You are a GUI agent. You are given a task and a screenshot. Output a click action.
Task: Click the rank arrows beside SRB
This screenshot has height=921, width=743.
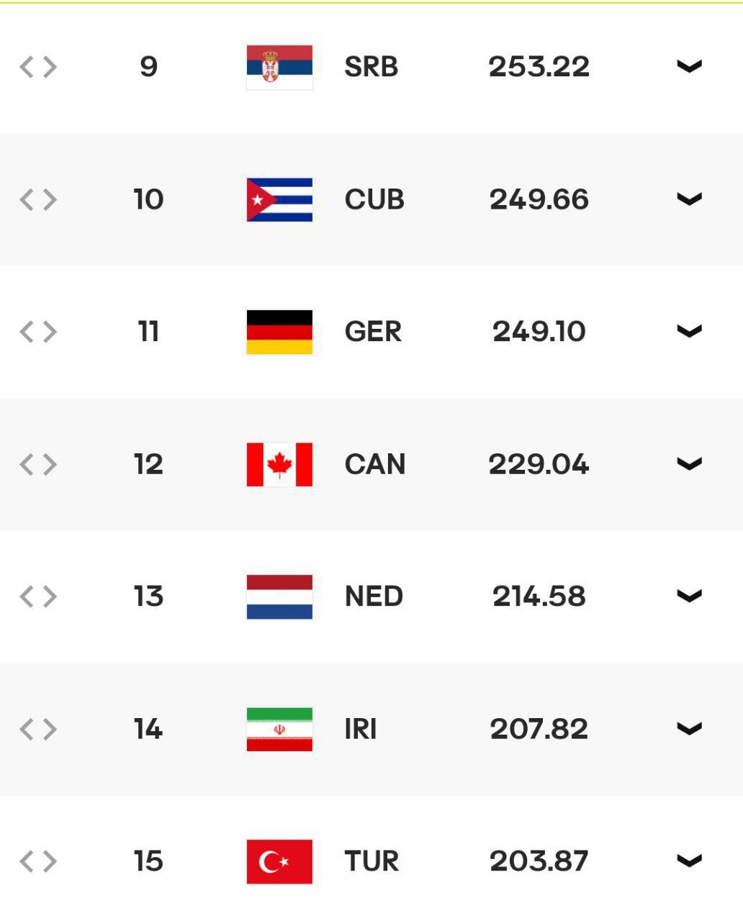(x=38, y=67)
